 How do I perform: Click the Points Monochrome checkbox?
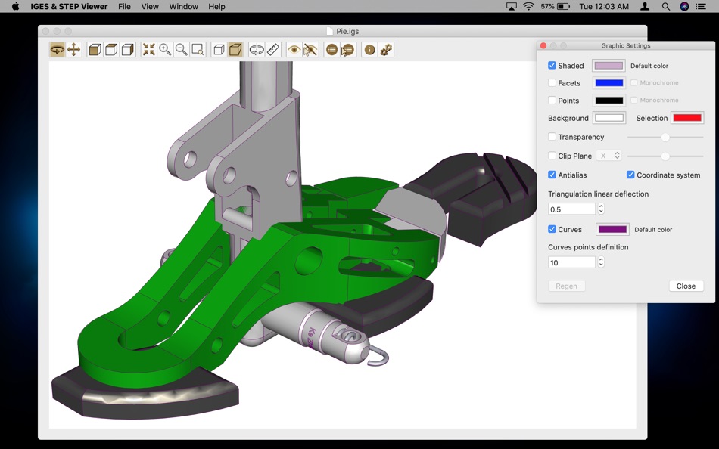pyautogui.click(x=633, y=100)
